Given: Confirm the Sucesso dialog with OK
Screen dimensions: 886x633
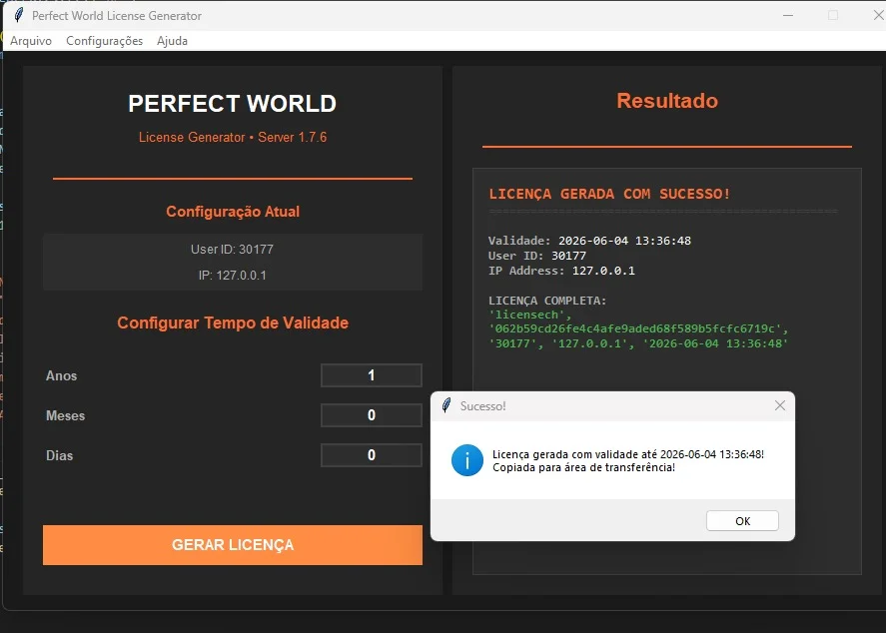Looking at the screenshot, I should click(742, 520).
